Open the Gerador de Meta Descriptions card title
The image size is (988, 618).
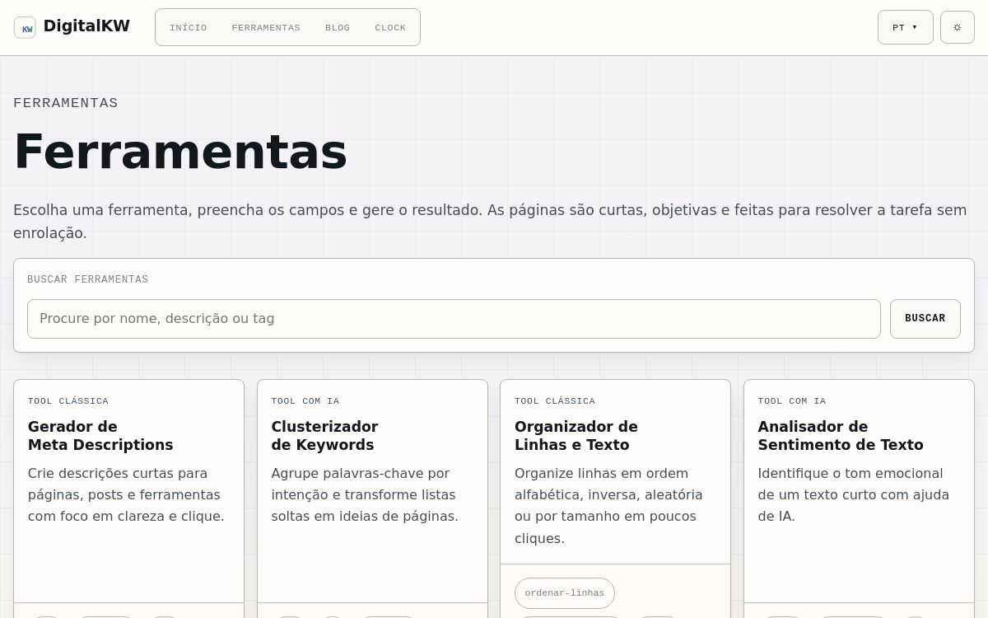pyautogui.click(x=100, y=436)
